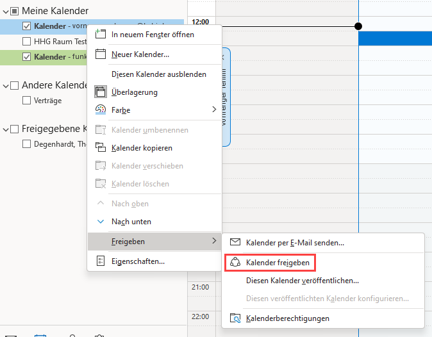Click the Kalender verschieben icon
This screenshot has height=337, width=432.
pyautogui.click(x=101, y=165)
